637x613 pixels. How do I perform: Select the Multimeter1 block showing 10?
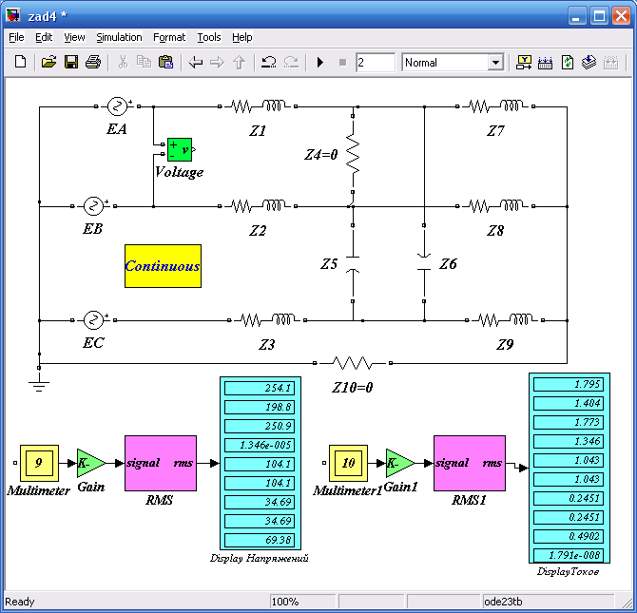[x=348, y=463]
